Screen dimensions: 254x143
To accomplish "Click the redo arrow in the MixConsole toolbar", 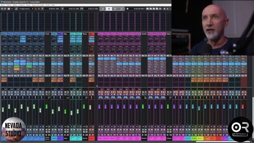I will click(5, 9).
